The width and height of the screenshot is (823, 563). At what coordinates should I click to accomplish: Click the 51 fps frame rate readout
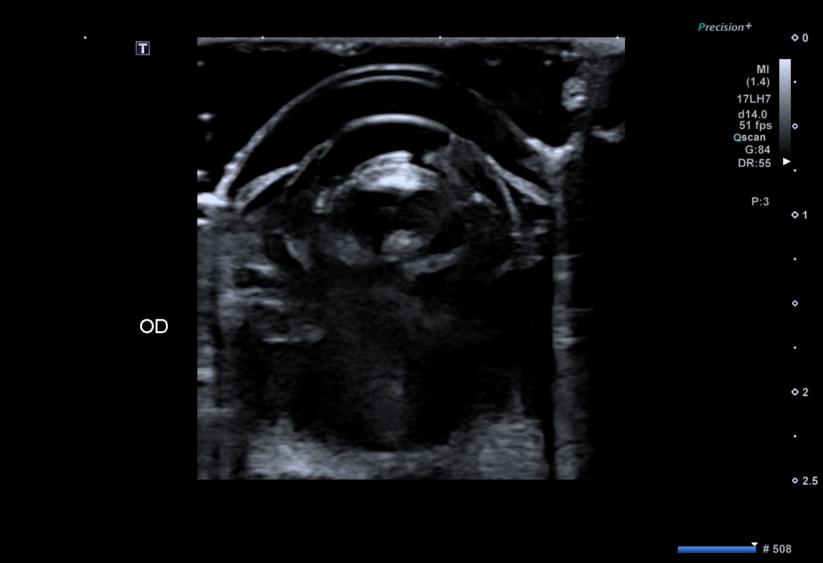[x=755, y=126]
